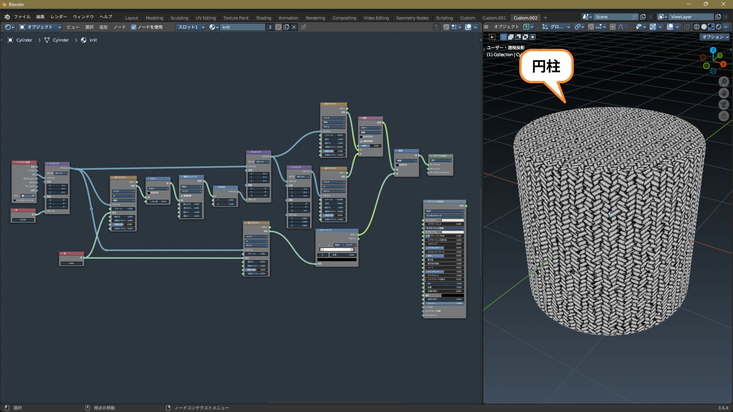The image size is (733, 412).
Task: Click the knit breadcrumb label
Action: click(93, 40)
